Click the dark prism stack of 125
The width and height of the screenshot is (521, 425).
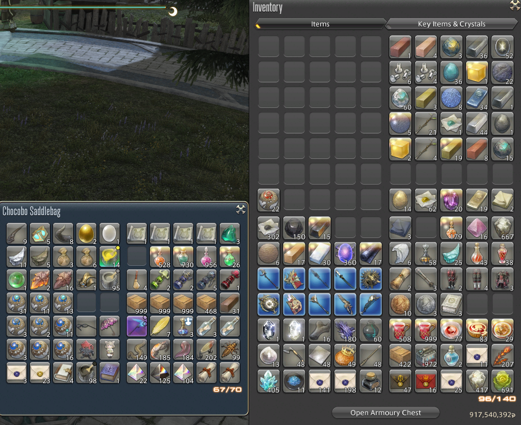[160, 373]
